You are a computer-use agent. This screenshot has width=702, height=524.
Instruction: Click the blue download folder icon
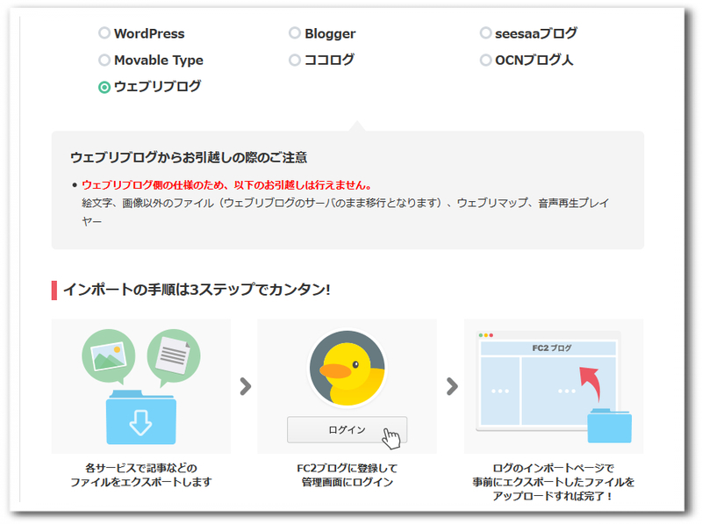coord(141,418)
